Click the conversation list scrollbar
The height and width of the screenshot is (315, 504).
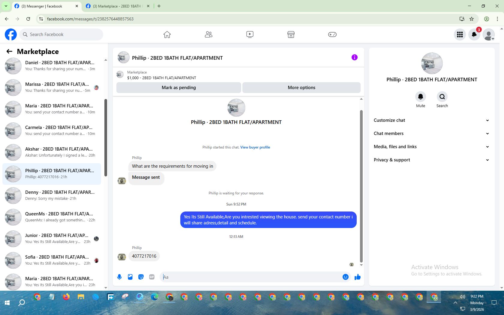coord(106,138)
